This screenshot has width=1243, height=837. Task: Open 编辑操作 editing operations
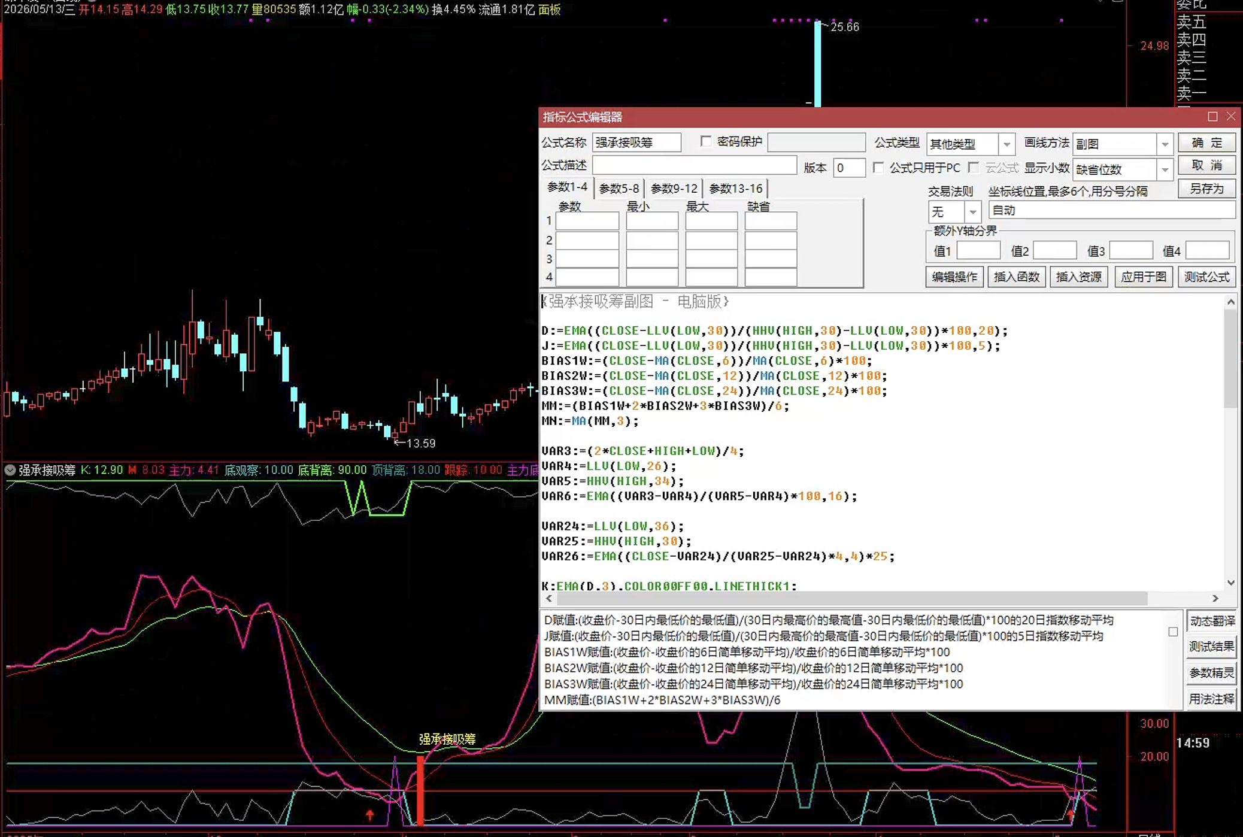tap(954, 277)
